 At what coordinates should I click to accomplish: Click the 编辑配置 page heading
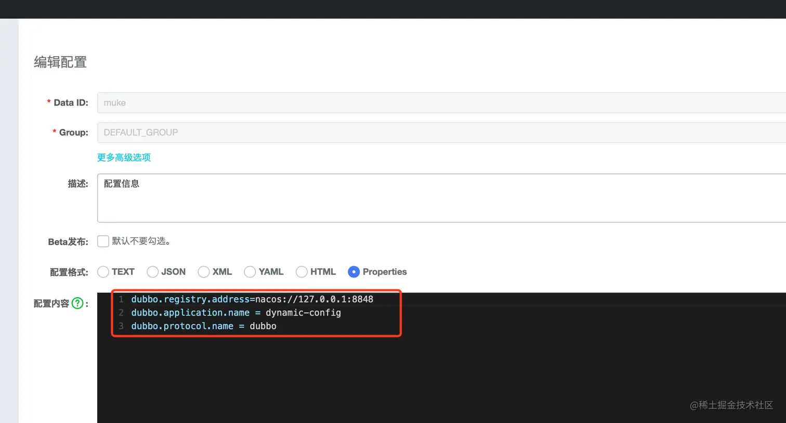[60, 62]
